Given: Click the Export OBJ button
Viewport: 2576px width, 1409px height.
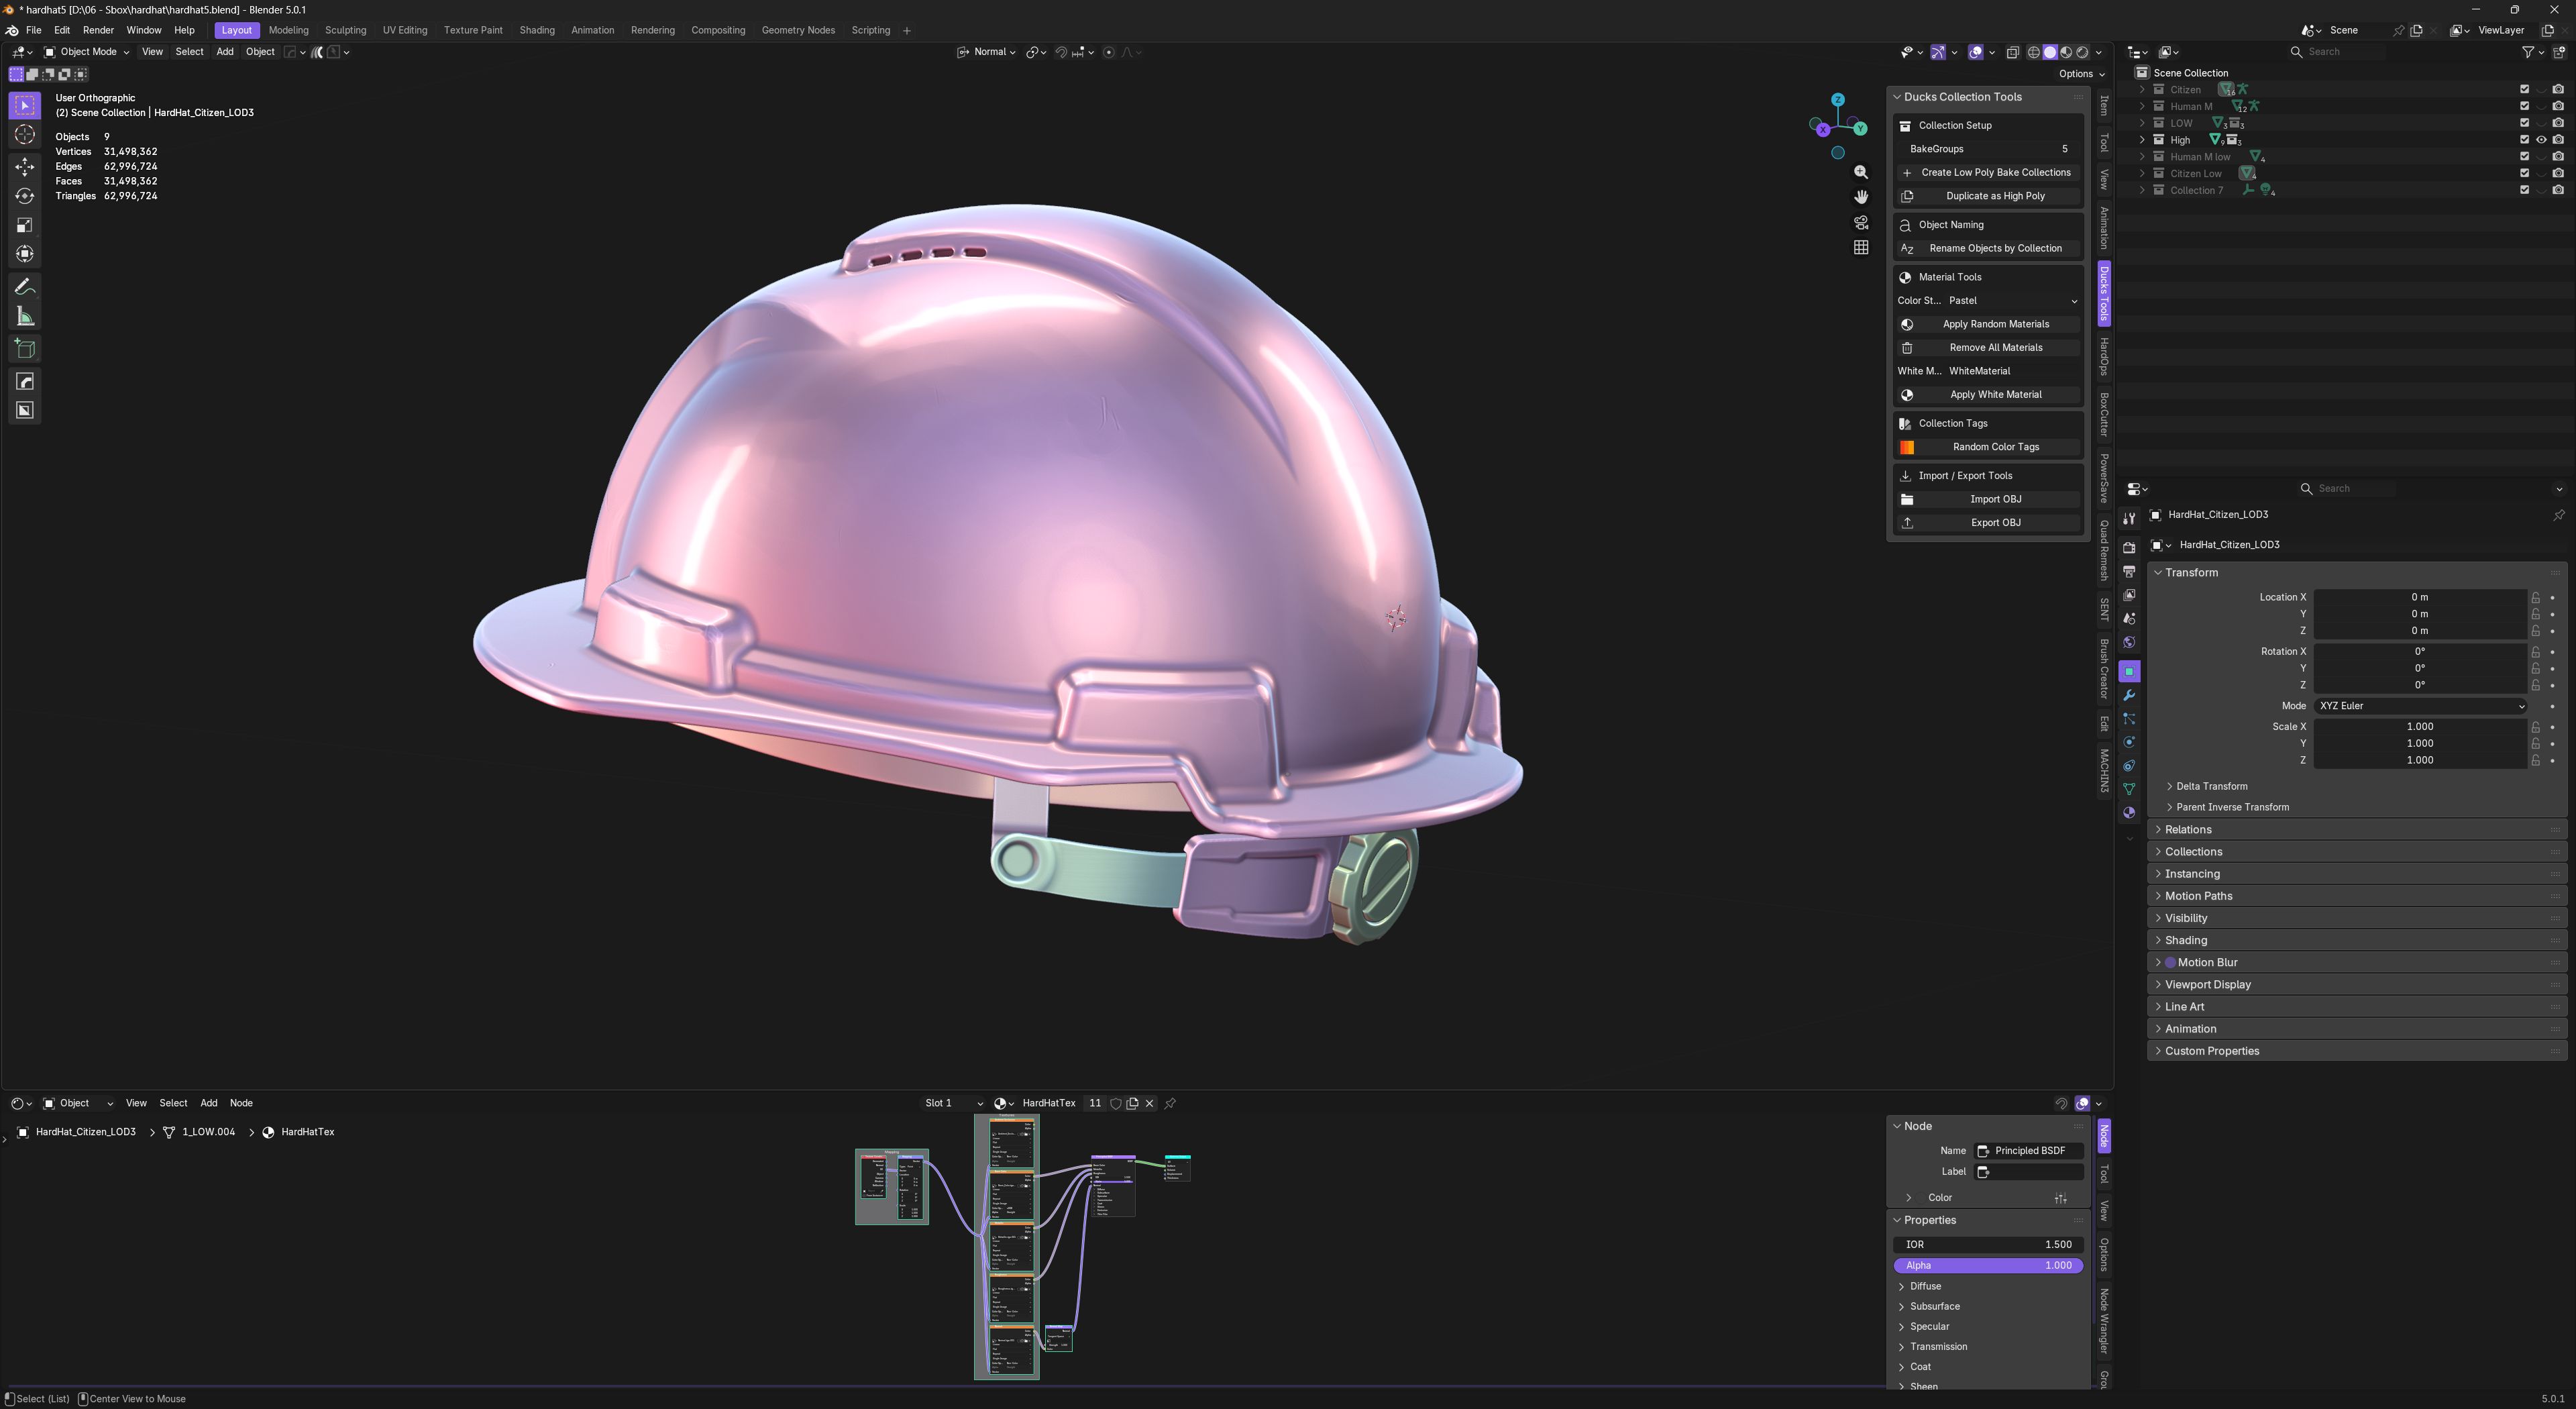Looking at the screenshot, I should (x=1995, y=522).
